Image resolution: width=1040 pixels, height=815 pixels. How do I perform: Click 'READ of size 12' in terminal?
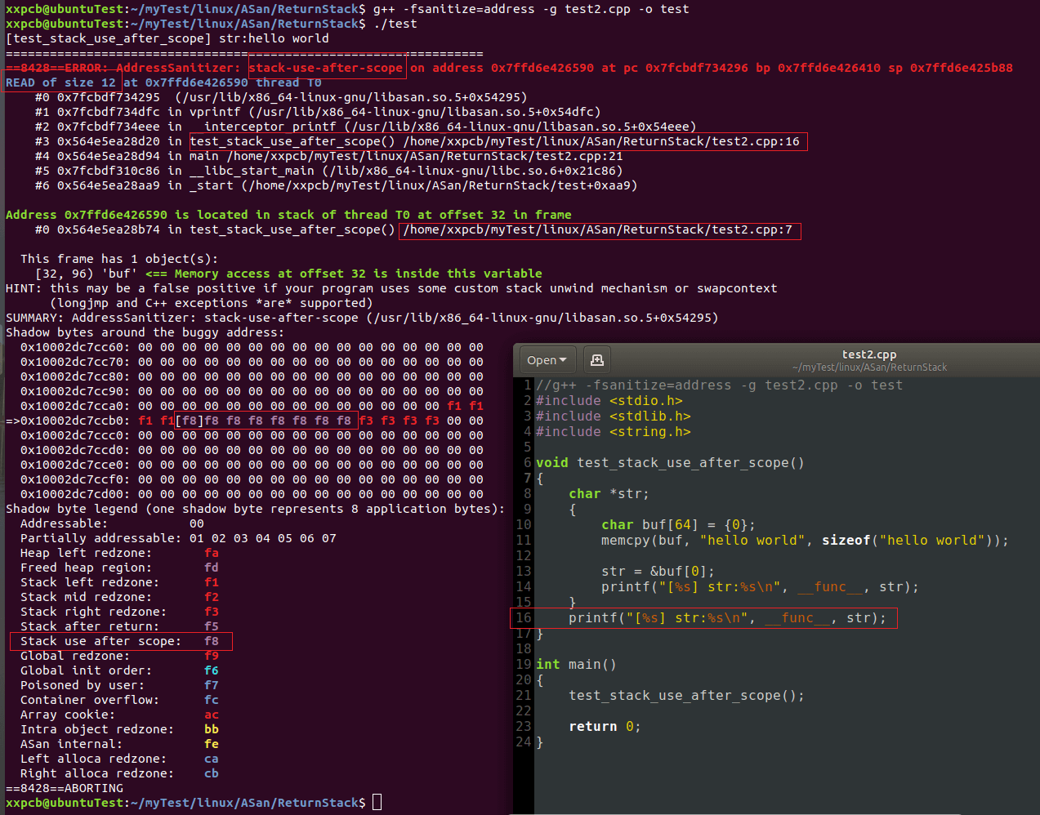60,82
